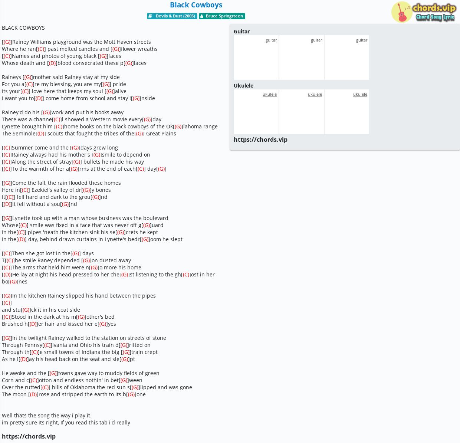The image size is (460, 443).
Task: Open the Bruce Springsteen artist tag
Action: [222, 16]
